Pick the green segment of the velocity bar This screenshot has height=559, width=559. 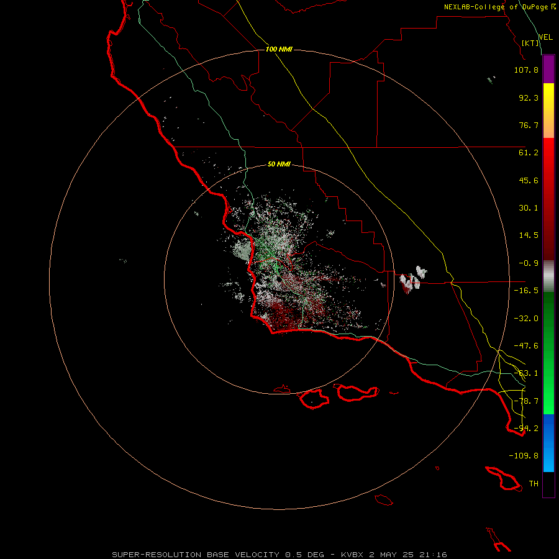[x=548, y=353]
